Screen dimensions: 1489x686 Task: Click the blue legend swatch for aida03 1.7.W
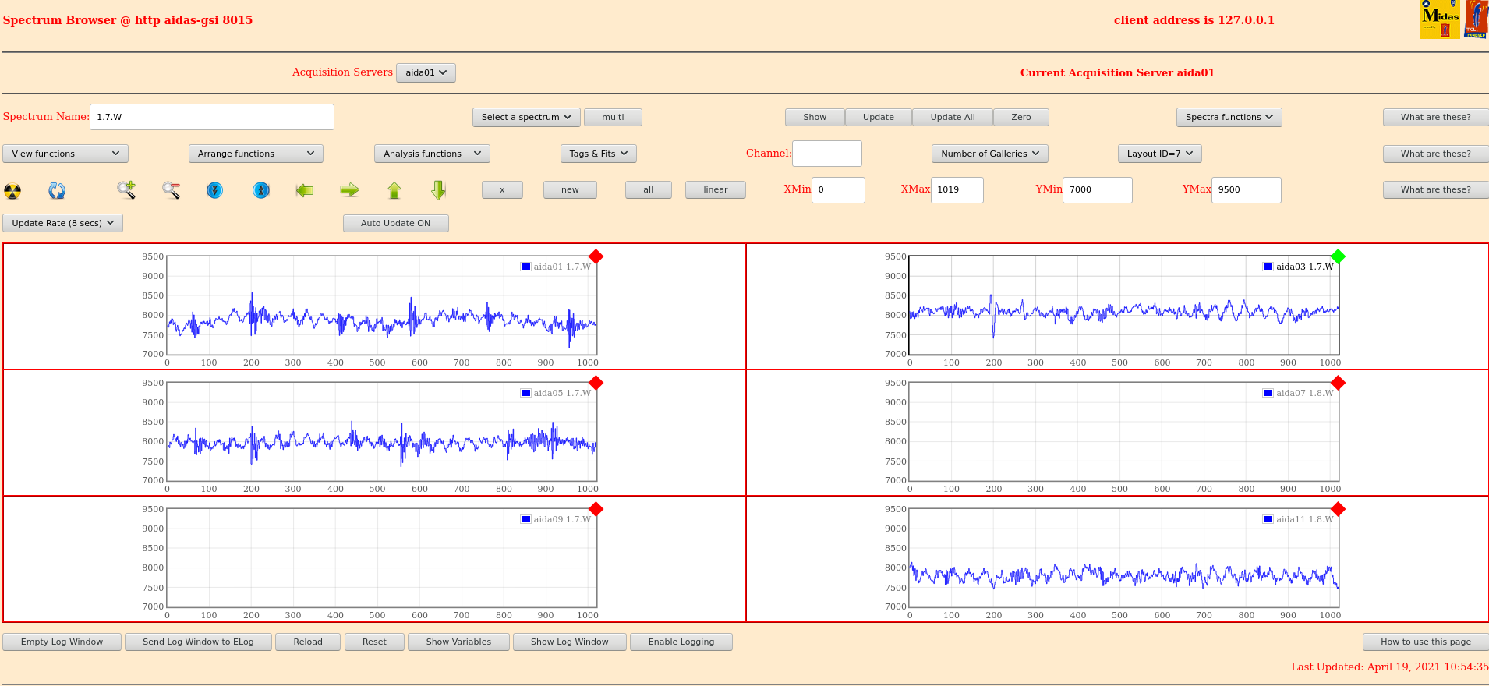click(x=1268, y=267)
